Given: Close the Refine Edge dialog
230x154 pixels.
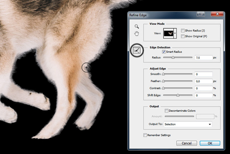Looking at the screenshot, I should pyautogui.click(x=217, y=14).
